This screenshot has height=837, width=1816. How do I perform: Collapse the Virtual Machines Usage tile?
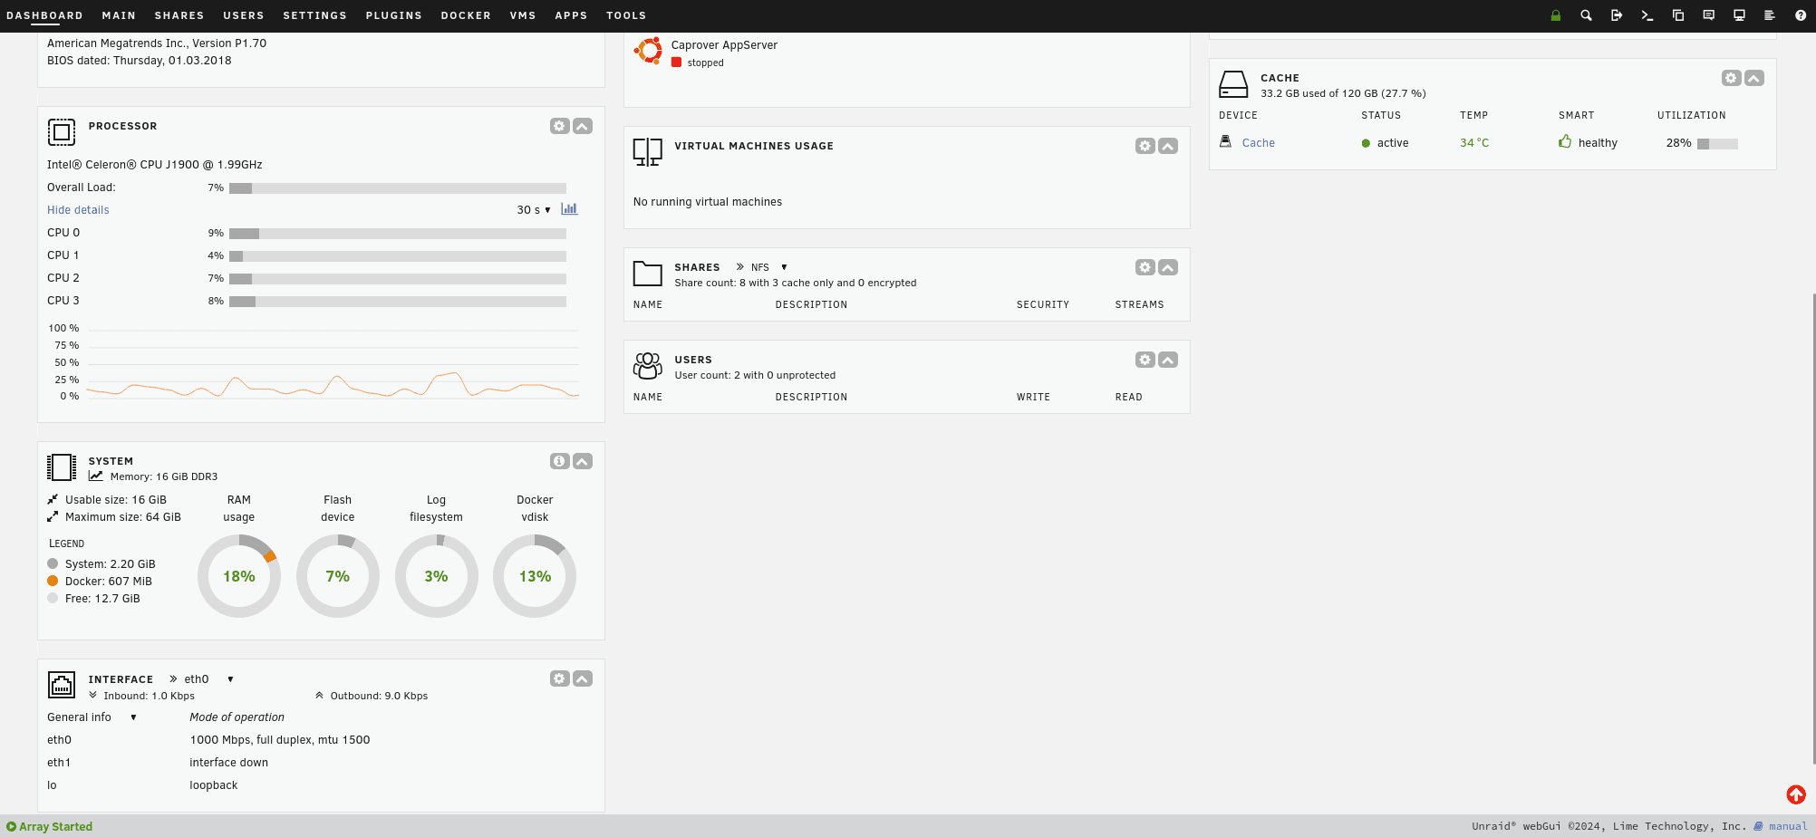pyautogui.click(x=1168, y=146)
